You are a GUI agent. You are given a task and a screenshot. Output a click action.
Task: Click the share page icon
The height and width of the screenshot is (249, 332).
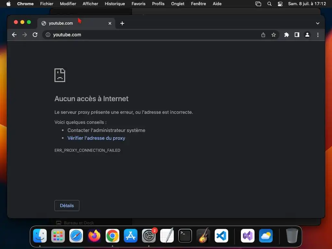pyautogui.click(x=263, y=35)
